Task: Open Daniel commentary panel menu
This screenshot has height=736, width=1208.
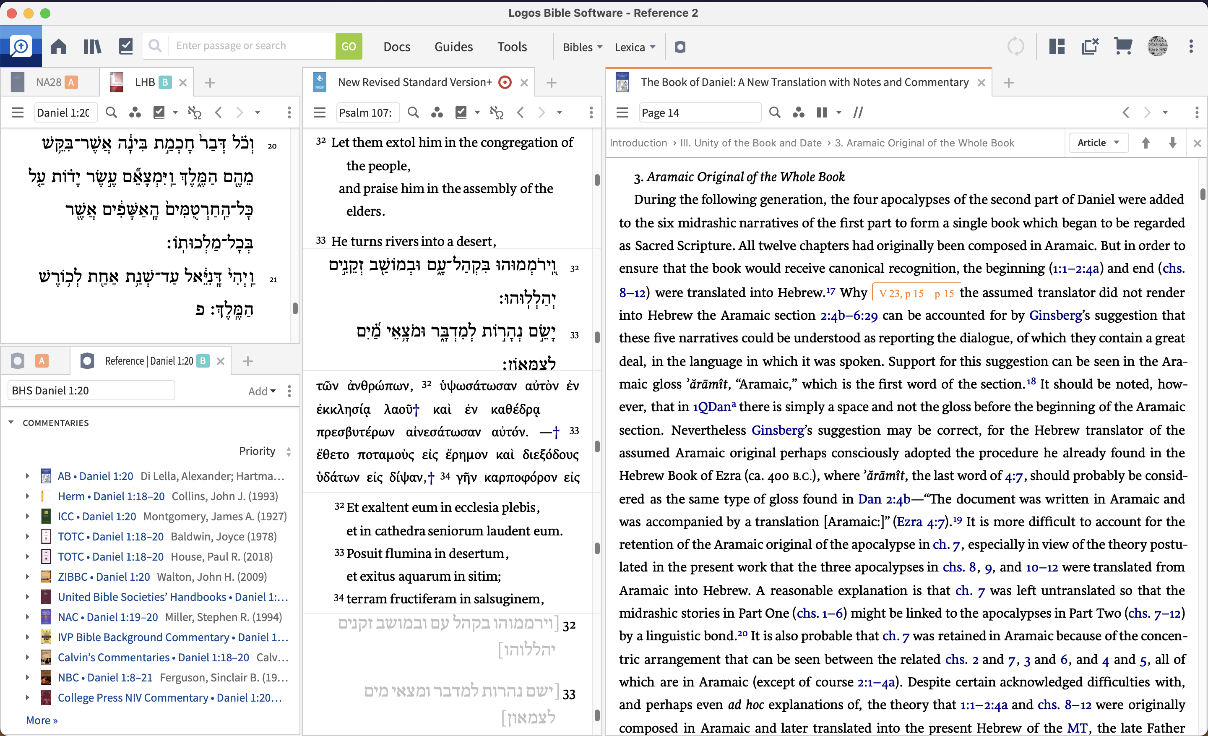Action: click(x=622, y=113)
